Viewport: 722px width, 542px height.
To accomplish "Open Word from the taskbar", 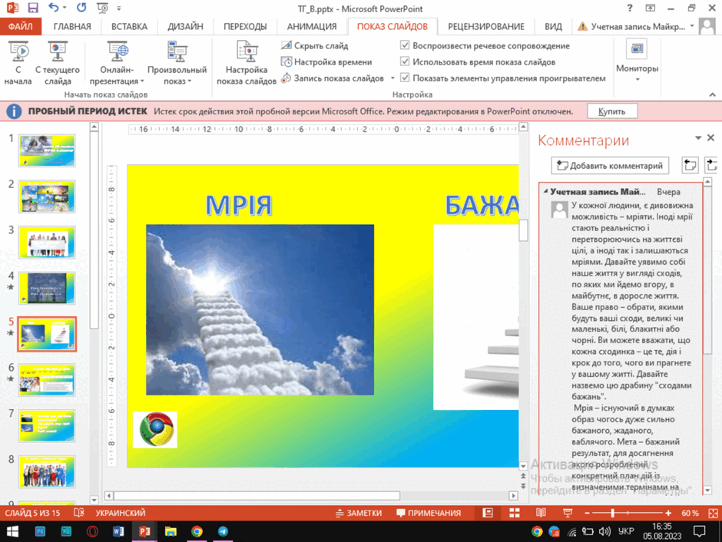I will click(118, 532).
